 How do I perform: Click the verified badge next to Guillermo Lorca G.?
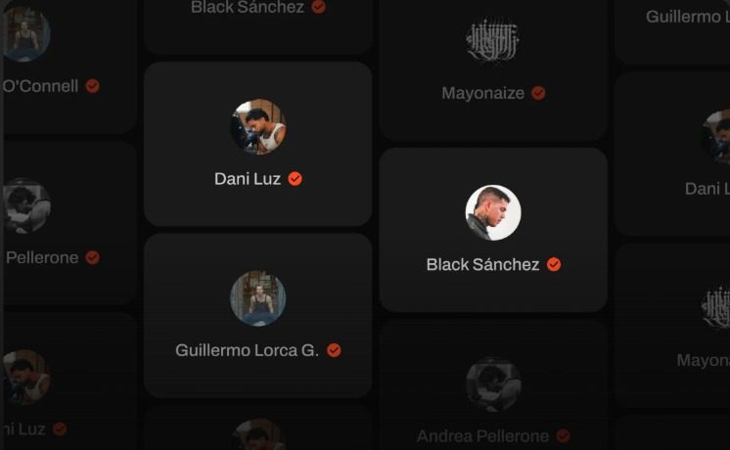click(x=334, y=350)
